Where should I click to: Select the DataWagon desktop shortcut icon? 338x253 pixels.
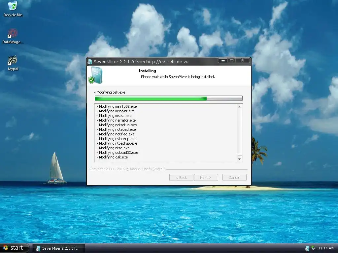pyautogui.click(x=13, y=36)
